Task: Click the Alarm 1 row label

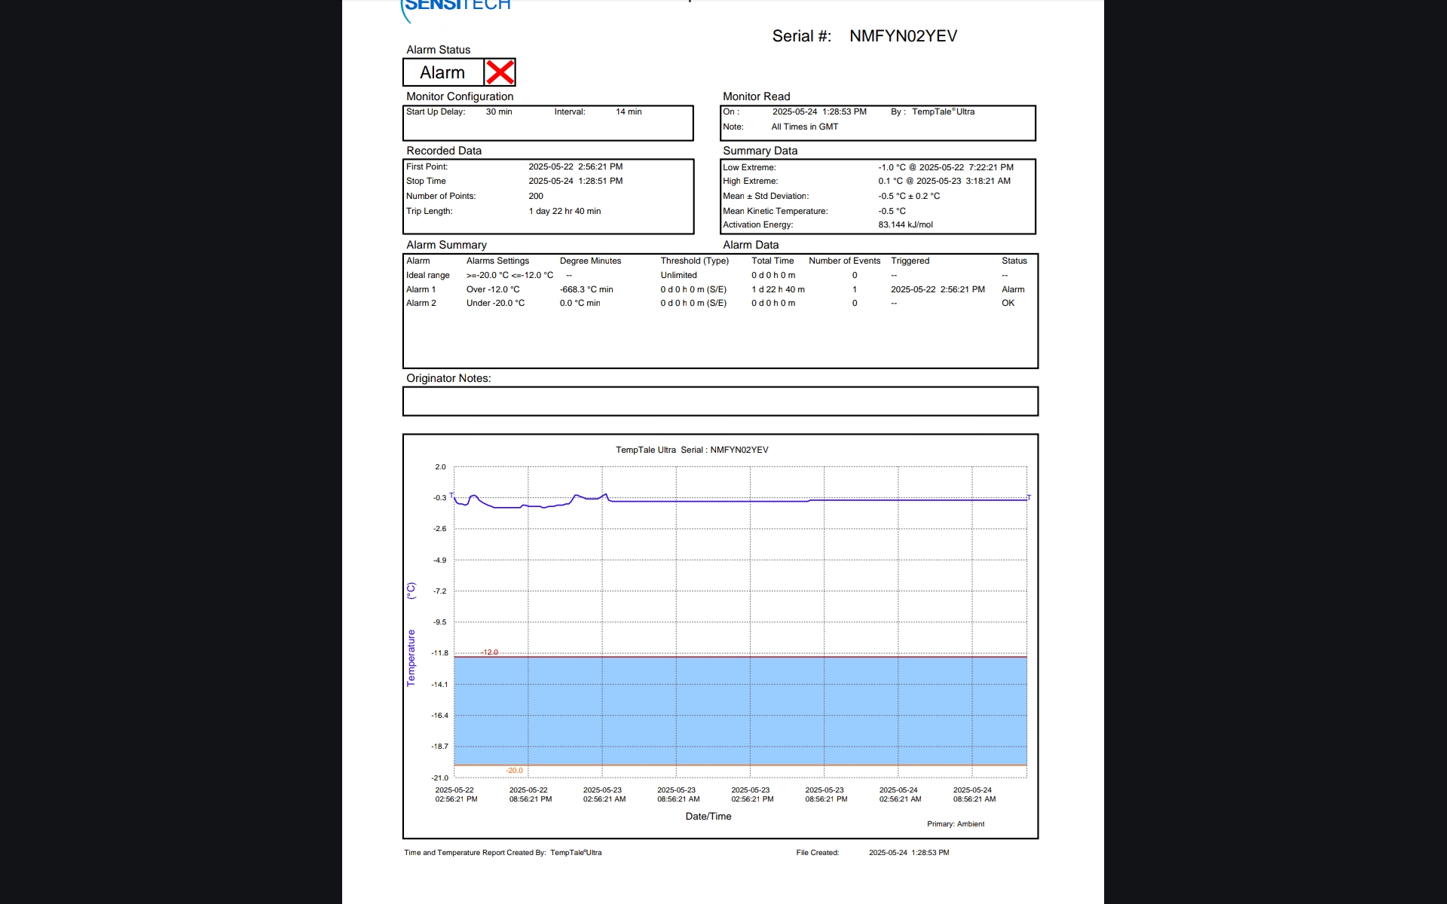Action: coord(421,289)
